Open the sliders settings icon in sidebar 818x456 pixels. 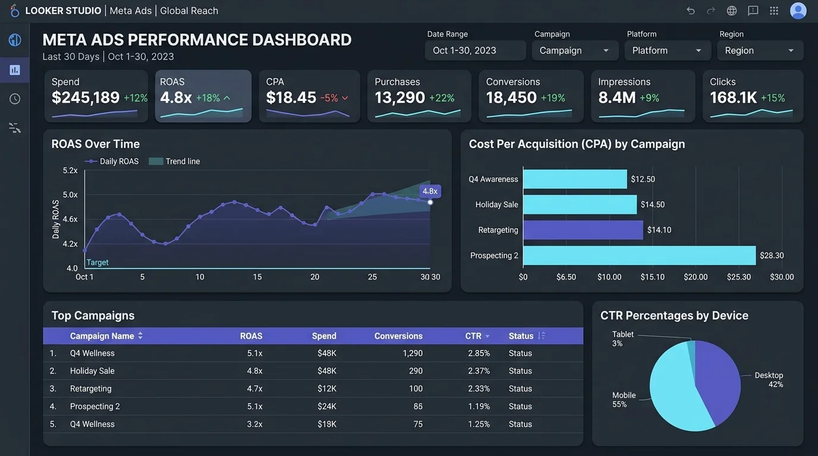[15, 128]
